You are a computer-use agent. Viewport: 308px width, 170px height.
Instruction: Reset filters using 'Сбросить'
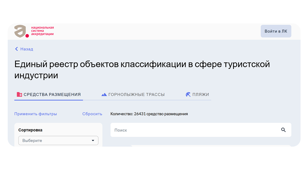pyautogui.click(x=92, y=114)
